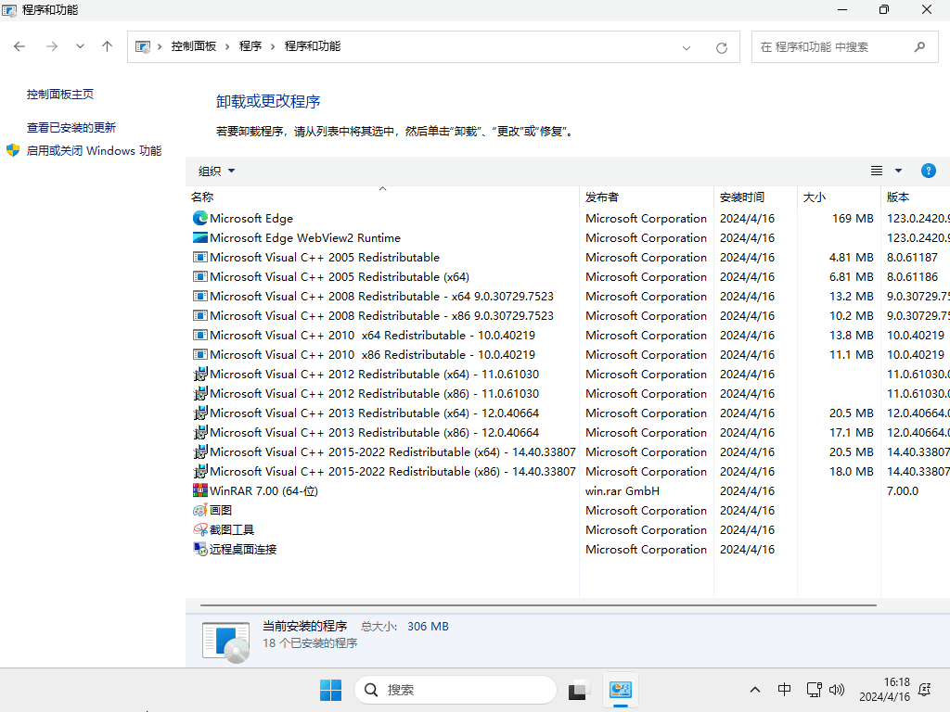950x712 pixels.
Task: Change the list view layout icon
Action: point(876,171)
